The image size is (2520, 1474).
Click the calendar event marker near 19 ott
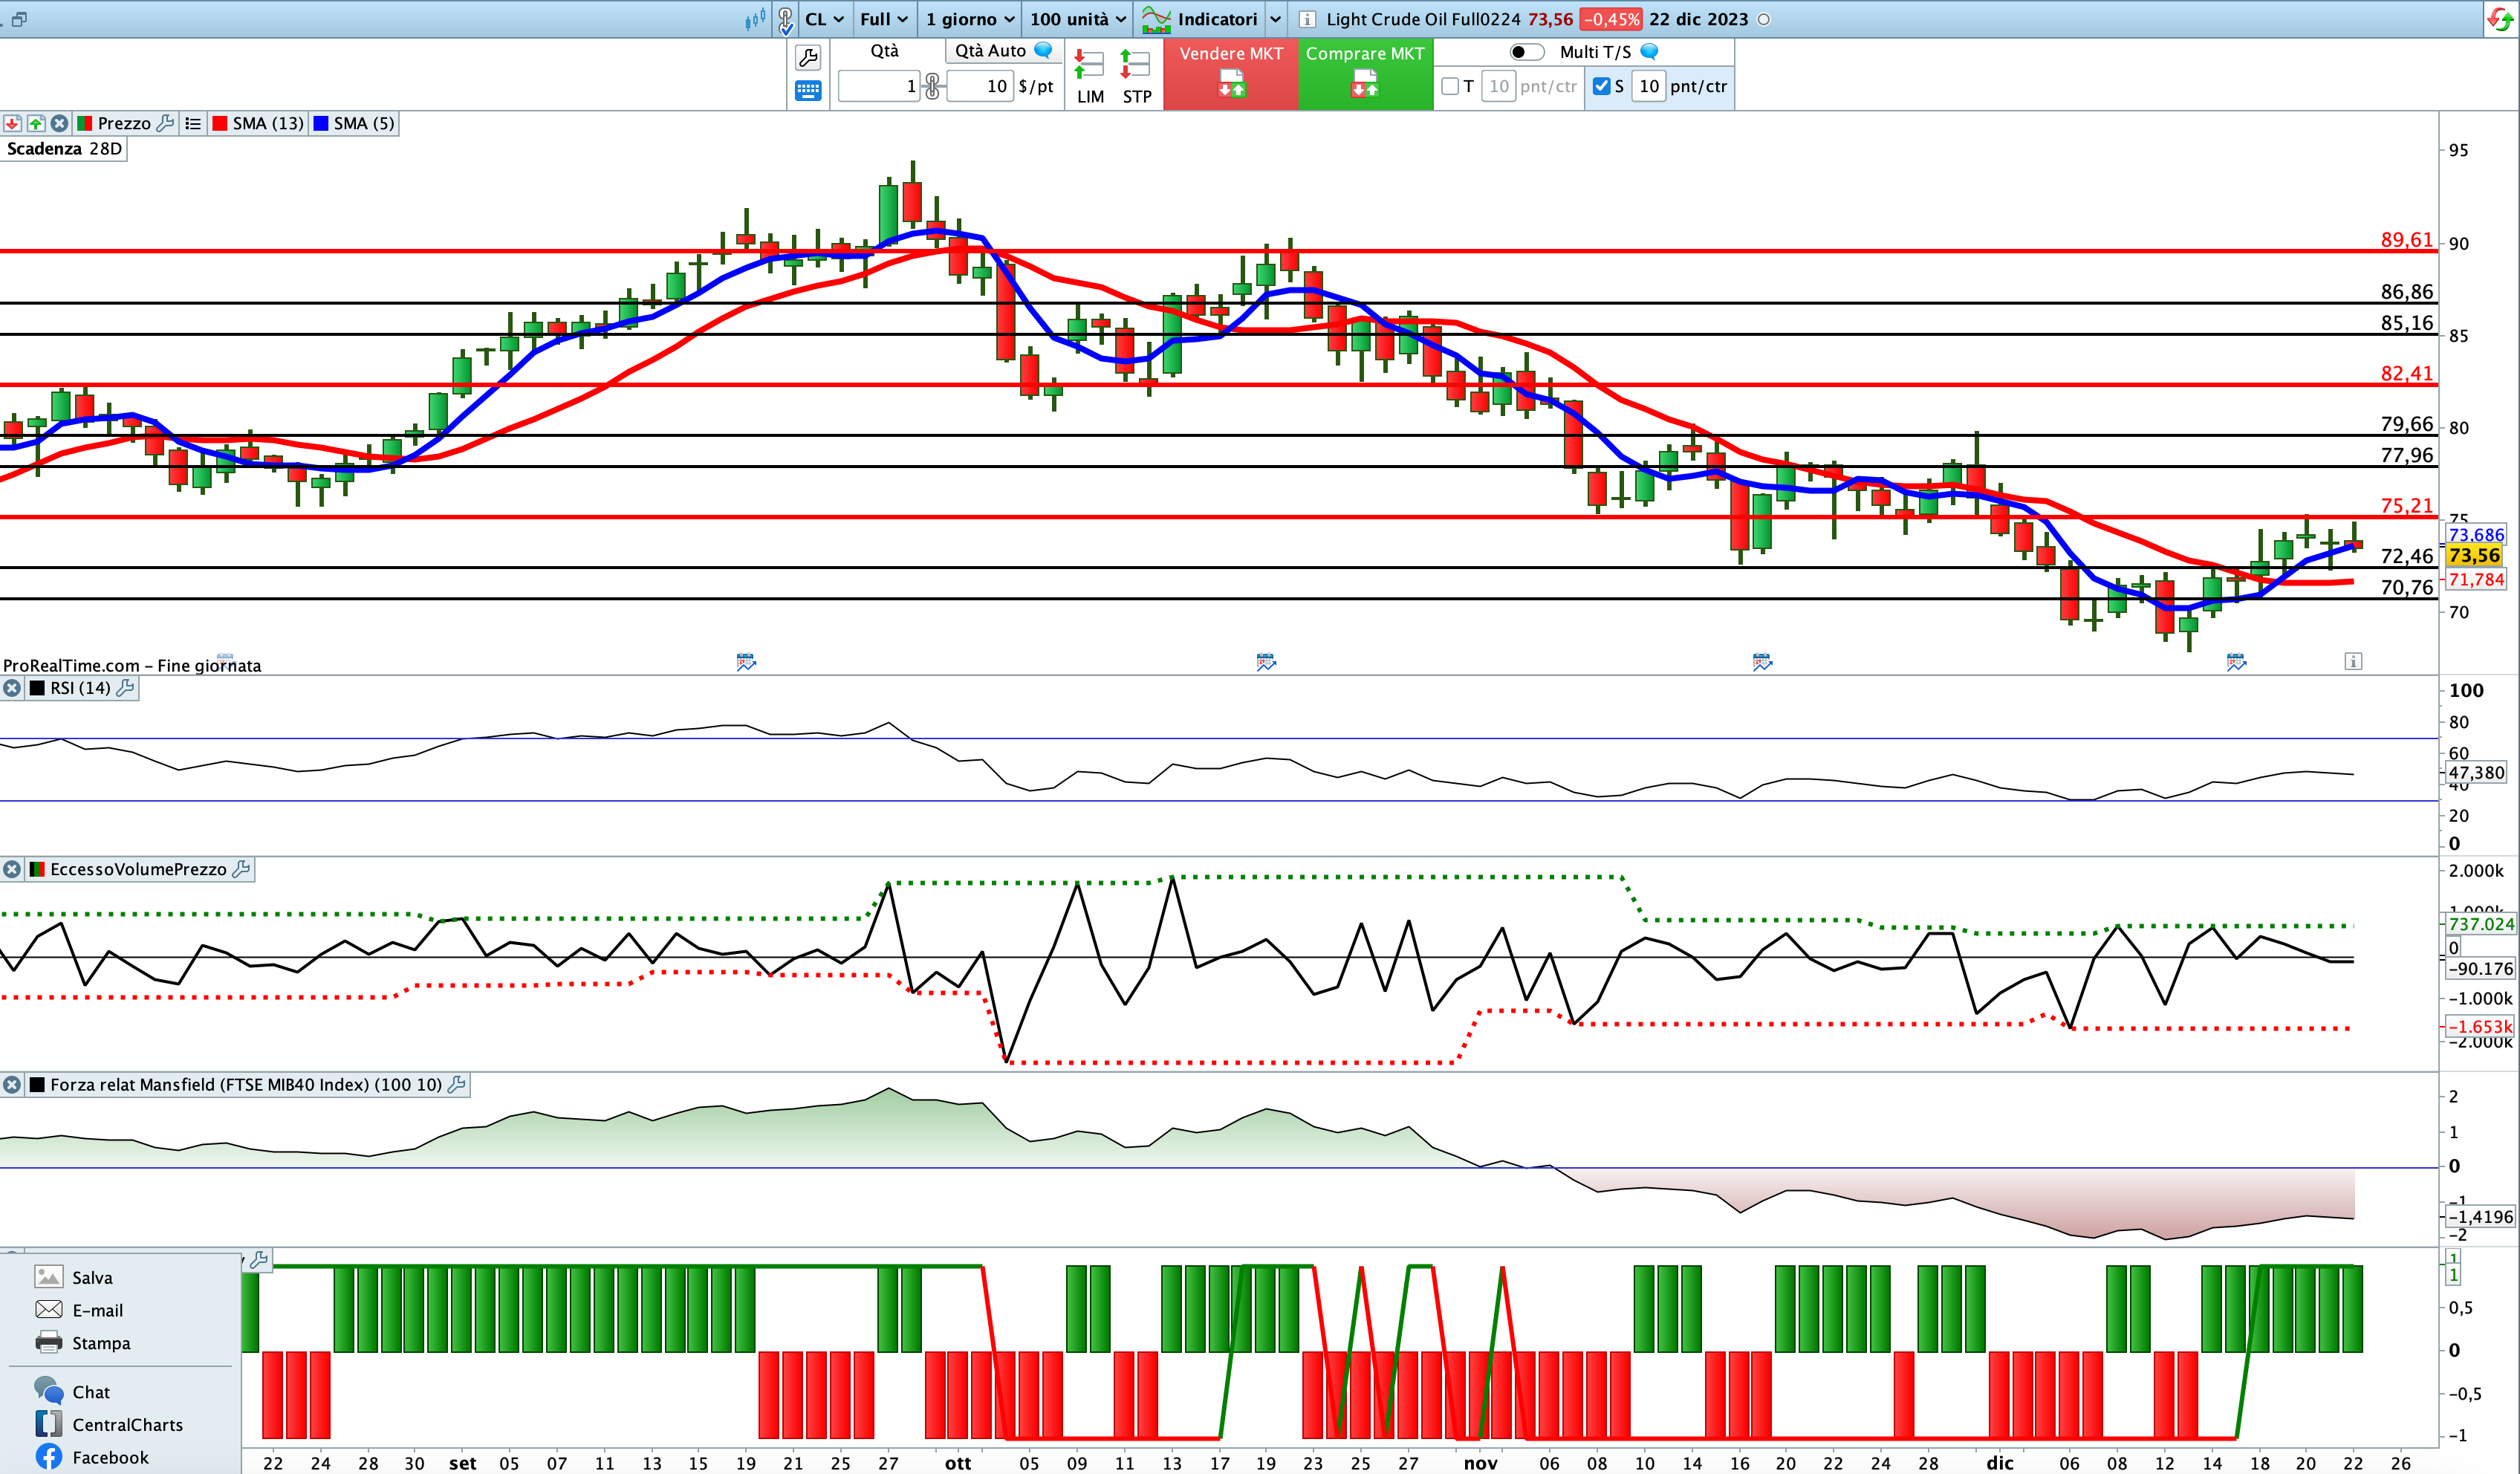point(1266,661)
